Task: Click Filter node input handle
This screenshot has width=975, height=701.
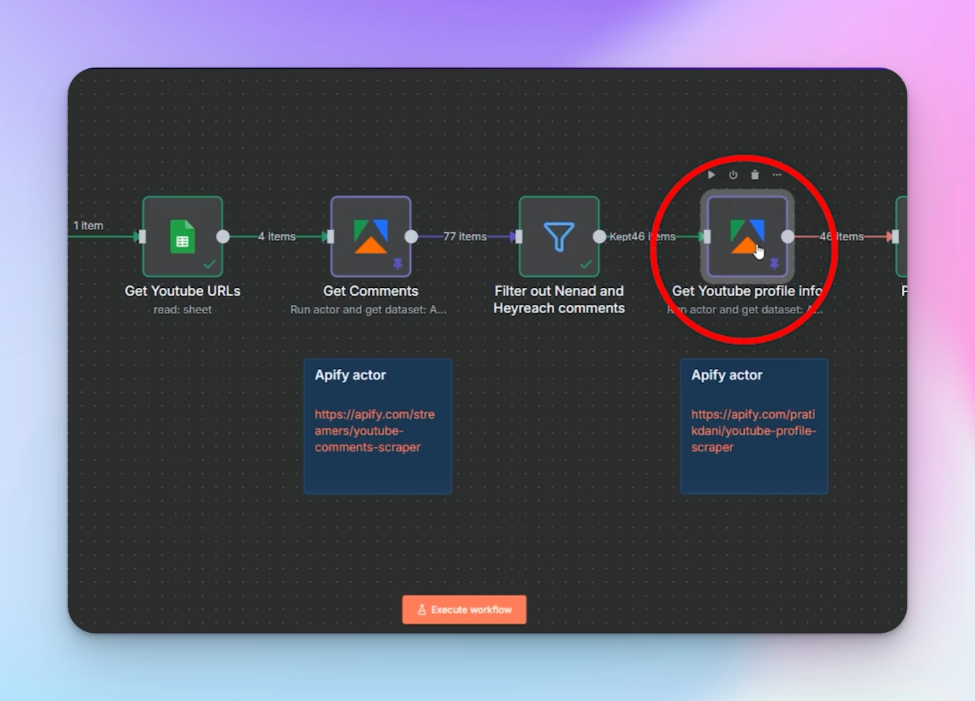Action: (x=519, y=236)
